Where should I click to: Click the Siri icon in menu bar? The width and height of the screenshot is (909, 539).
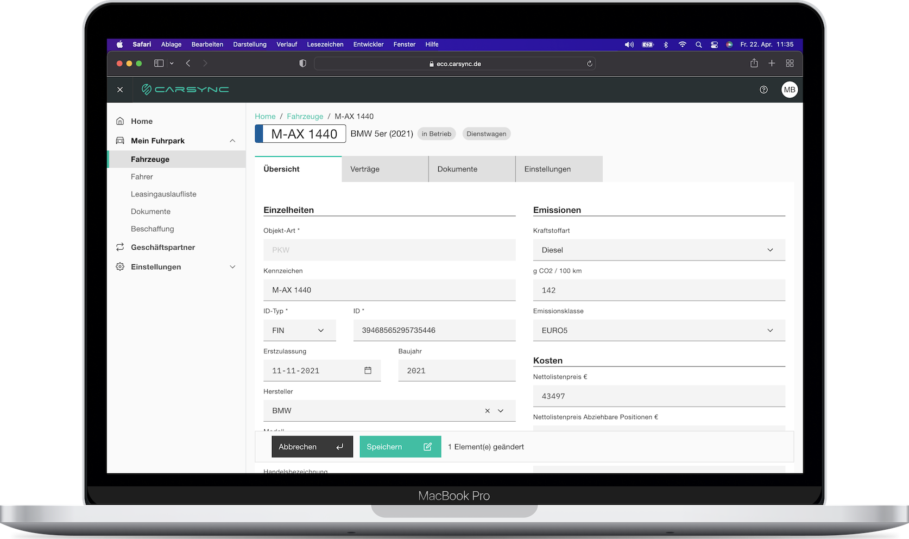[x=729, y=45]
